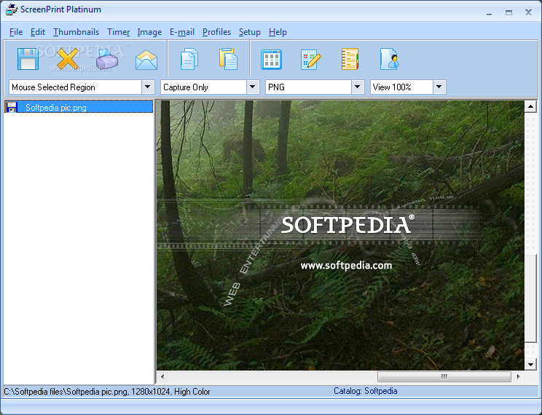Select Softpedia pic.png in the file list

(79, 107)
